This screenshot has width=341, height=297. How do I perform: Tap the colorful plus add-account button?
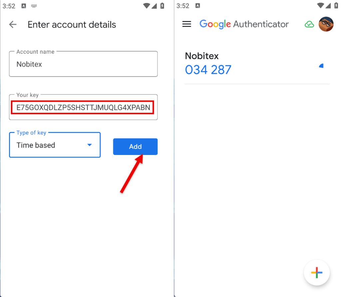[x=317, y=273]
